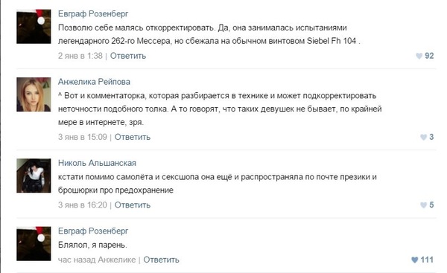The height and width of the screenshot is (273, 447).
Task: Open Анжелика Рейпова's profile picture
Action: 34,94
